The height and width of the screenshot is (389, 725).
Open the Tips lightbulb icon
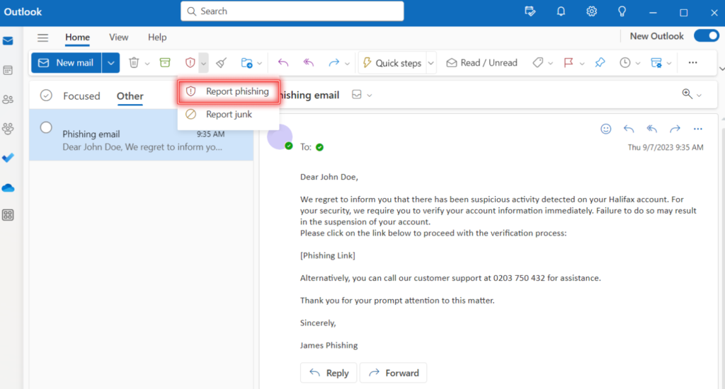(622, 11)
